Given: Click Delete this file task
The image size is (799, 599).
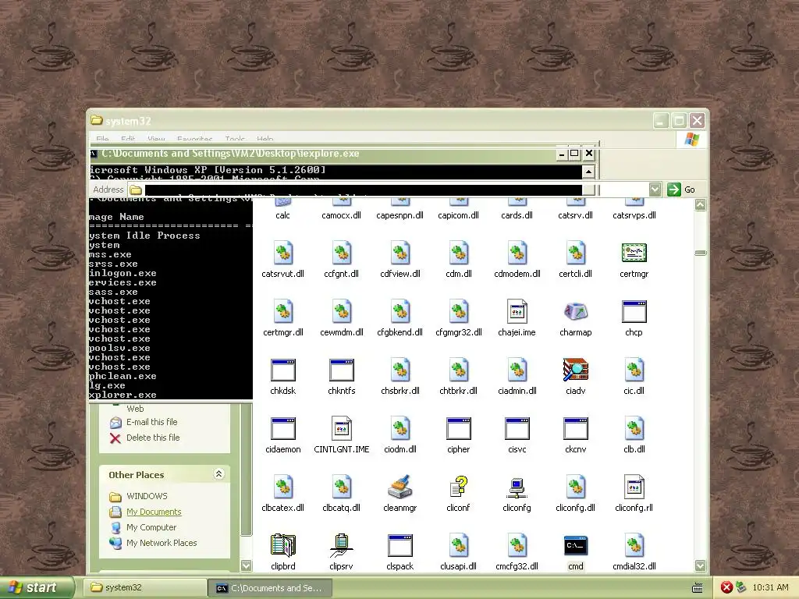Looking at the screenshot, I should 153,438.
